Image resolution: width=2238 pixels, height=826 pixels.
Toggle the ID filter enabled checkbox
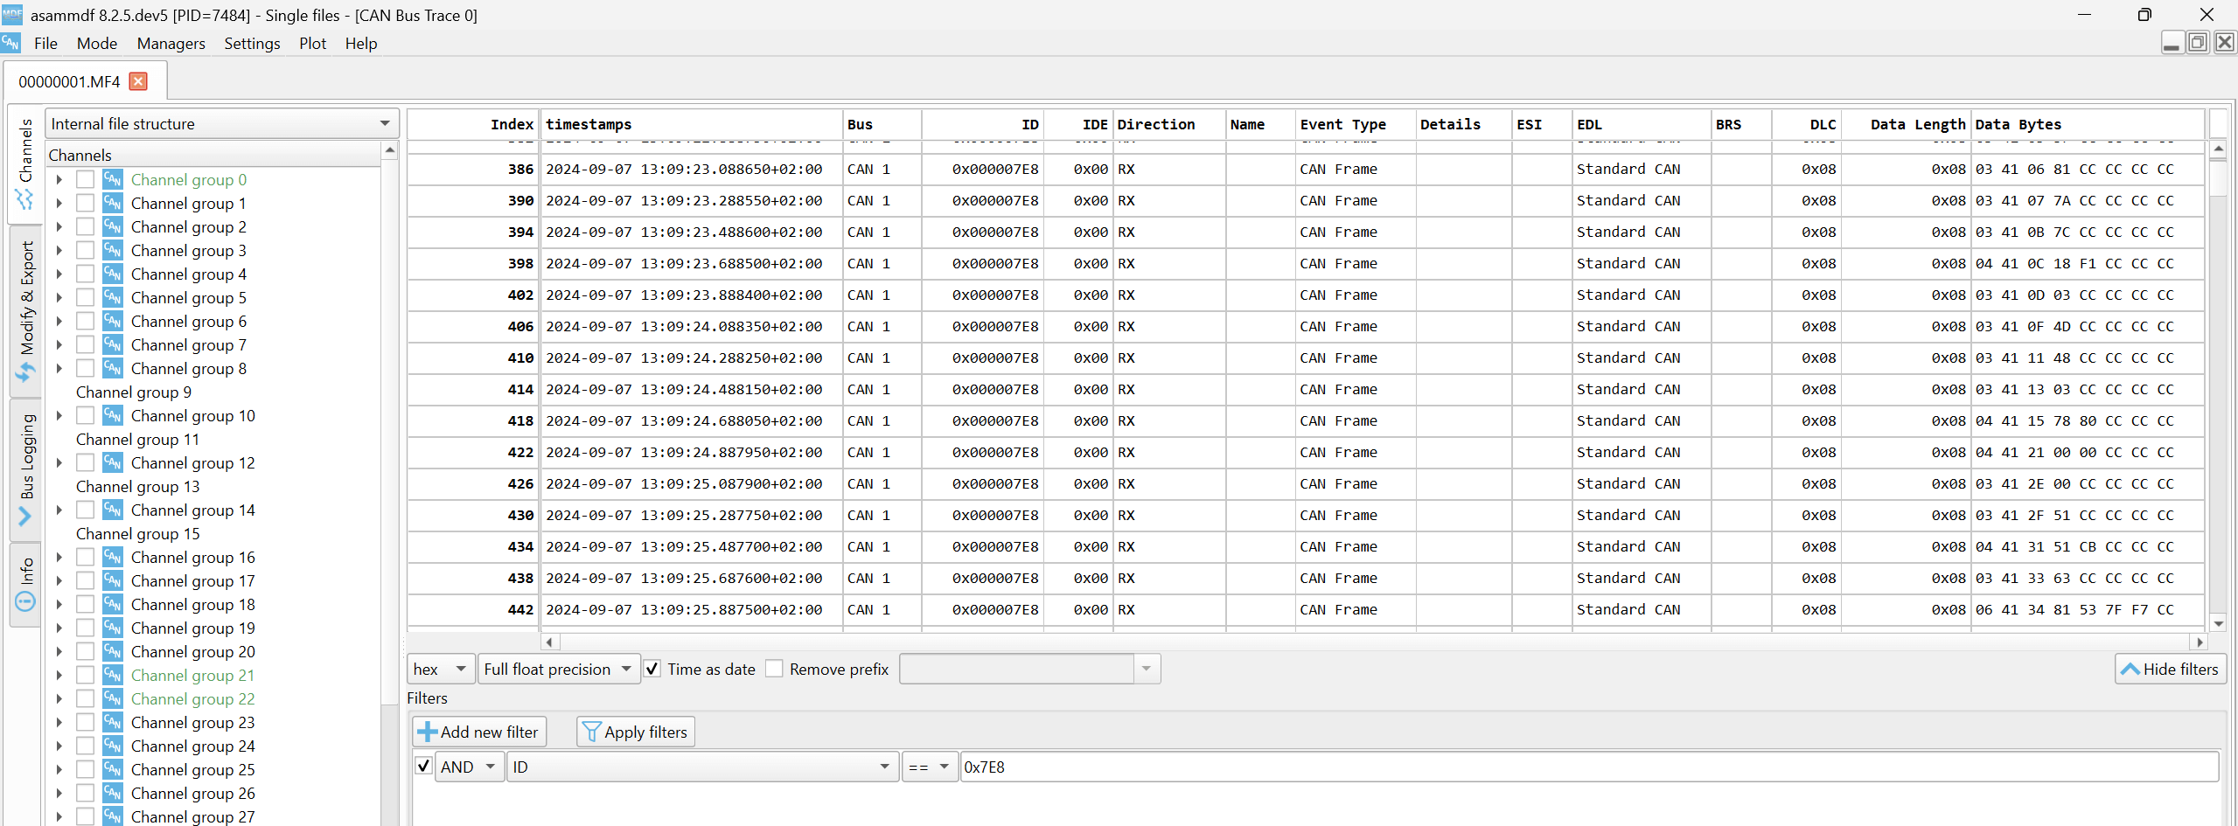(x=423, y=766)
